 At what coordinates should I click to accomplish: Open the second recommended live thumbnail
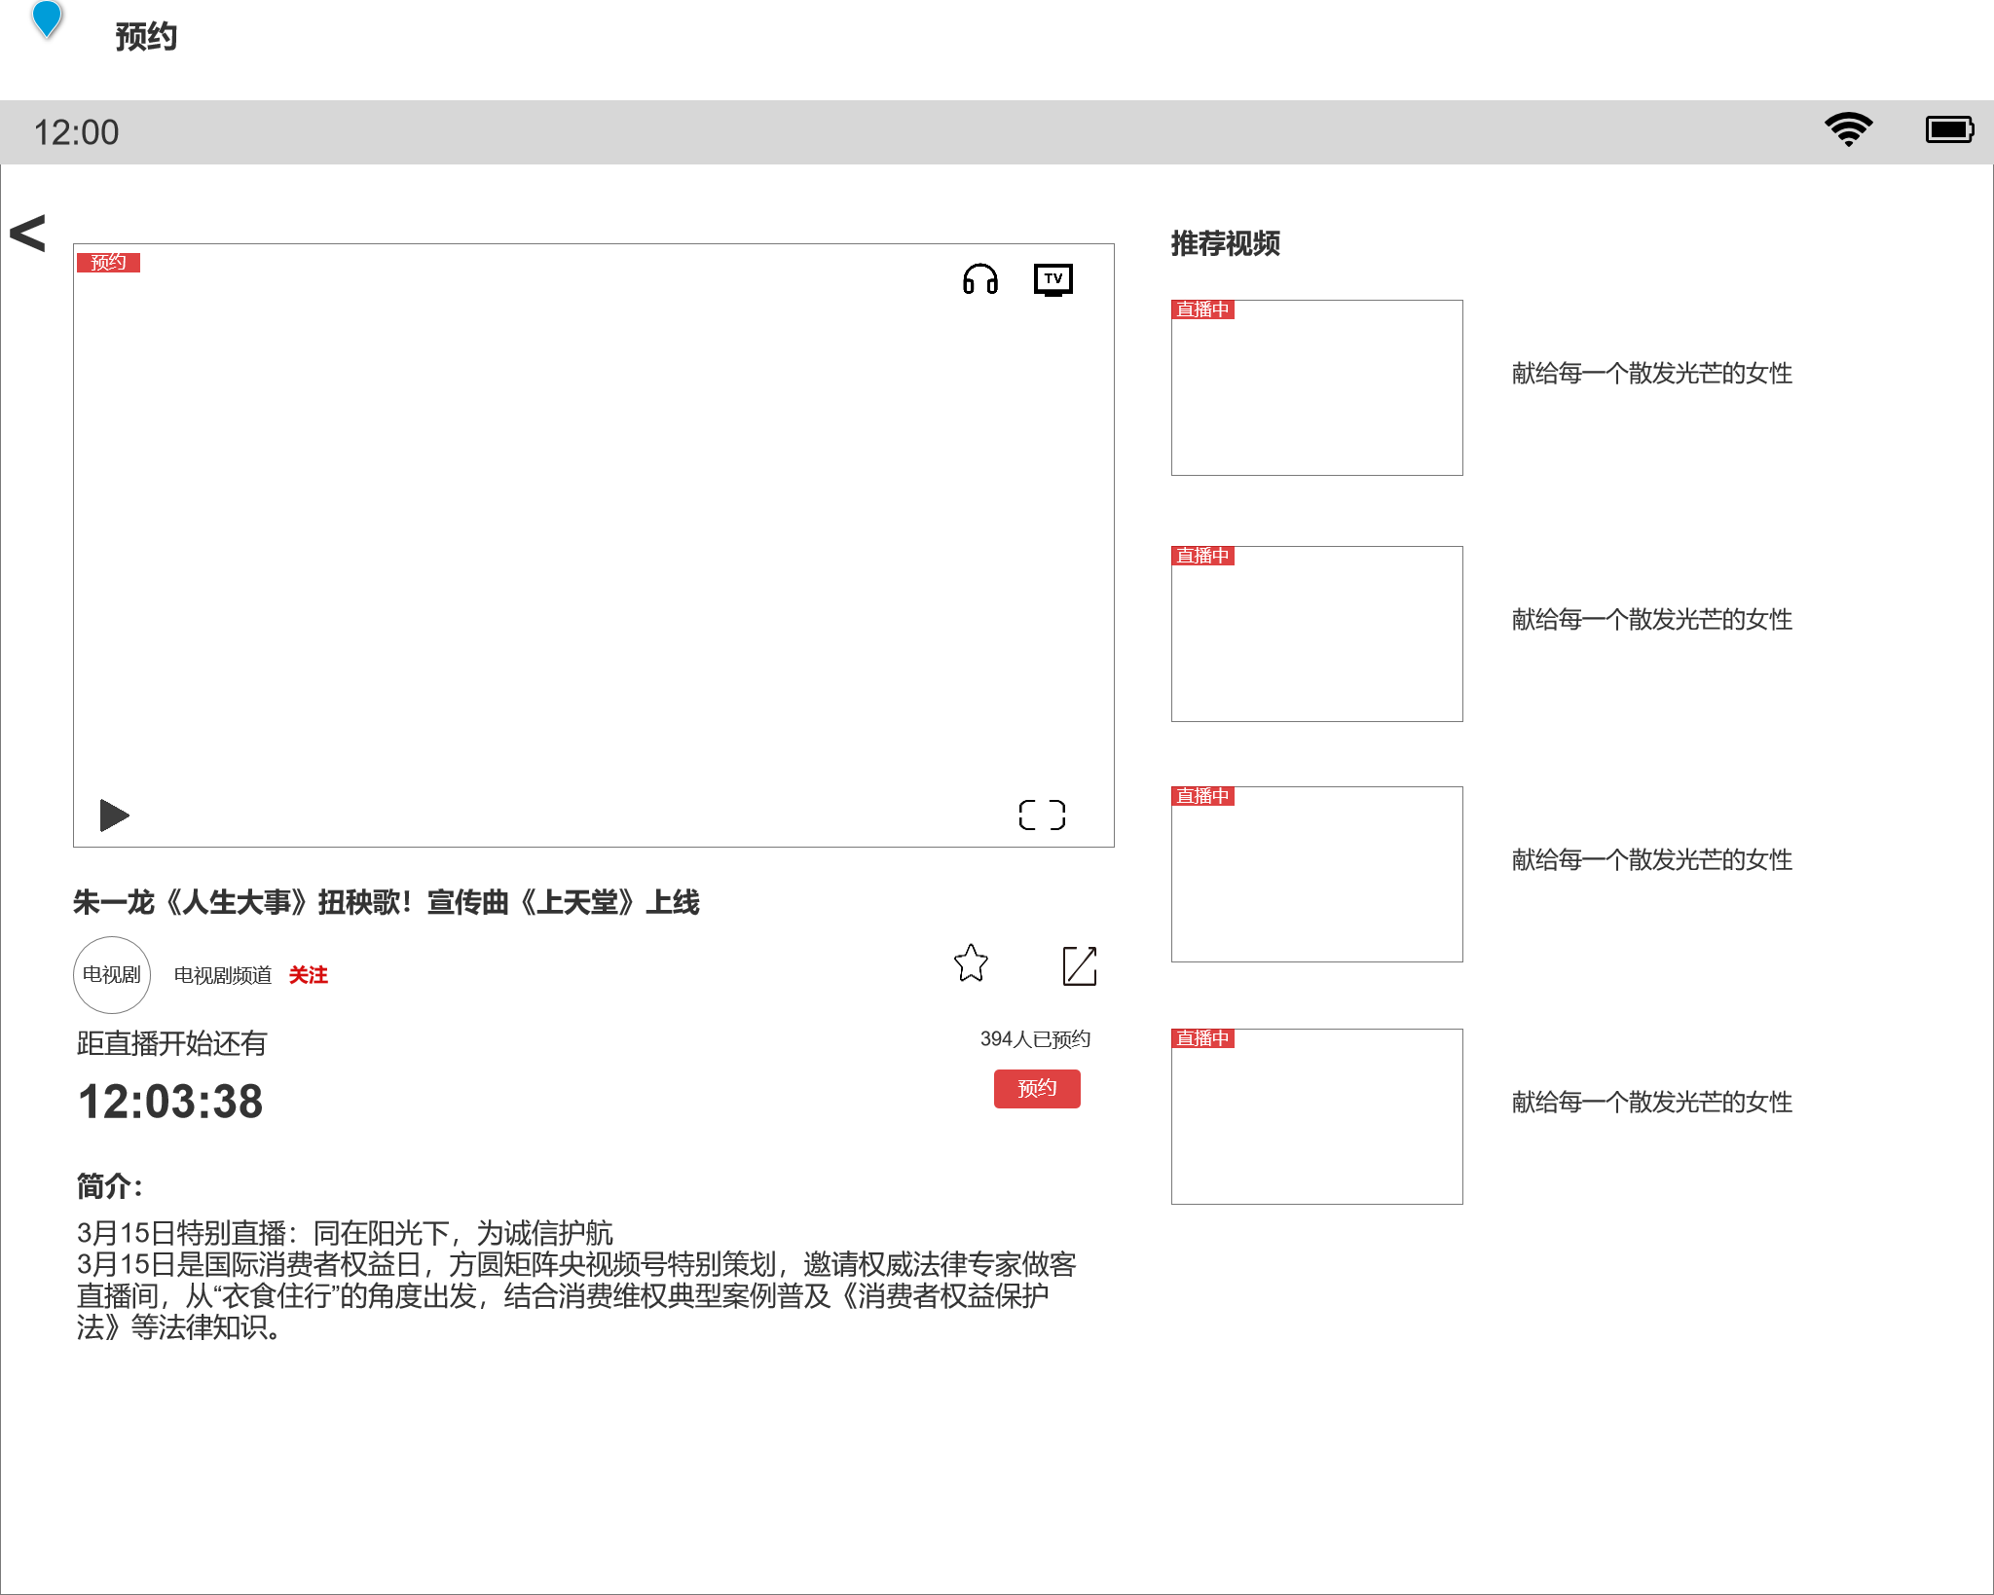coord(1316,634)
